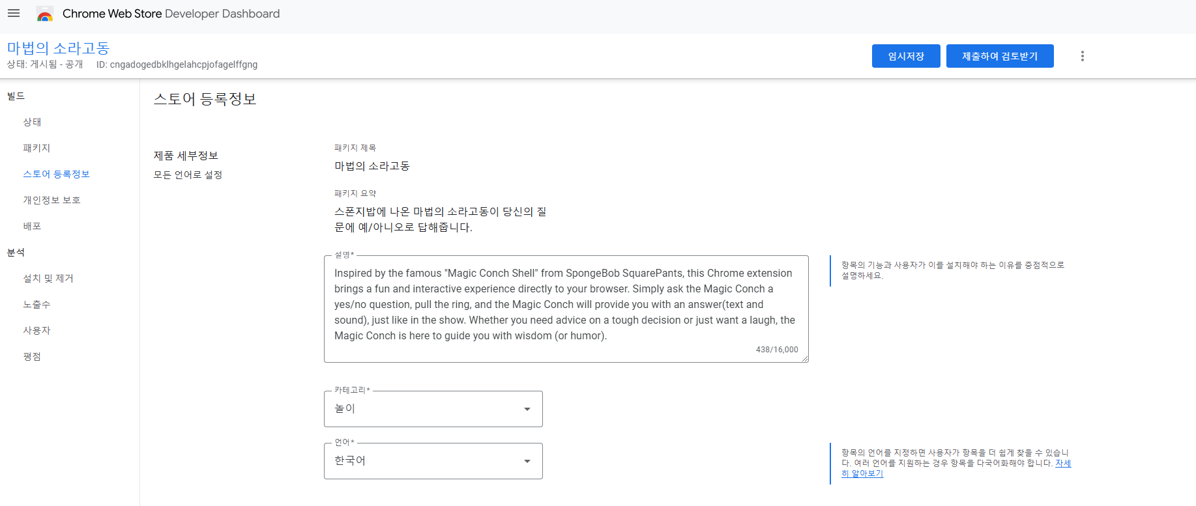Open 배포 in the sidebar
Viewport: 1196px width, 506px height.
coord(32,226)
